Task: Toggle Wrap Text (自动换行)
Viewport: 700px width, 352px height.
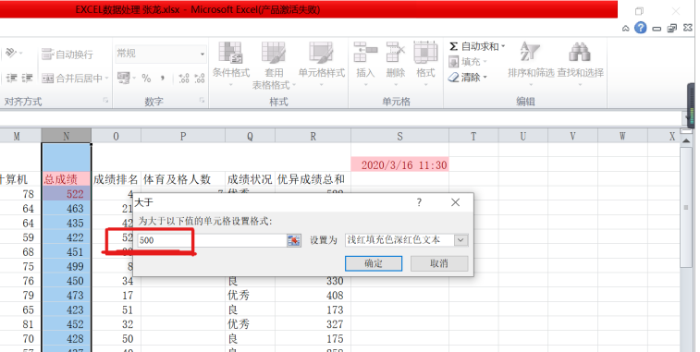Action: coord(68,55)
